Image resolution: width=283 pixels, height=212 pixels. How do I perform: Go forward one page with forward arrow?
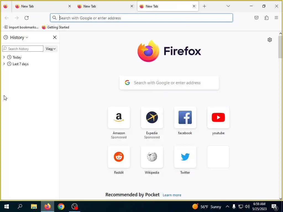17,18
